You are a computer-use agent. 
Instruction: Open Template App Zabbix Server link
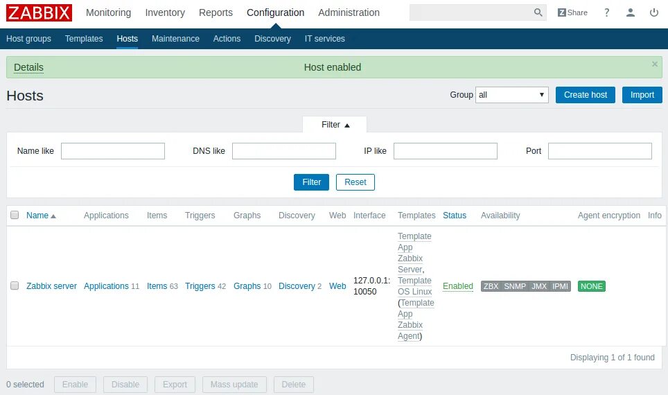point(414,253)
